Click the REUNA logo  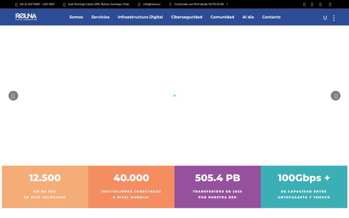click(x=26, y=17)
